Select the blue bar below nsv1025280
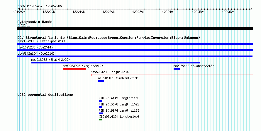Image resolution: width=261 pixels, height=131 pixels. pyautogui.click(x=135, y=50)
